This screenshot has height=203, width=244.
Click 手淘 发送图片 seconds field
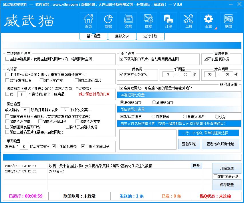tap(24, 147)
